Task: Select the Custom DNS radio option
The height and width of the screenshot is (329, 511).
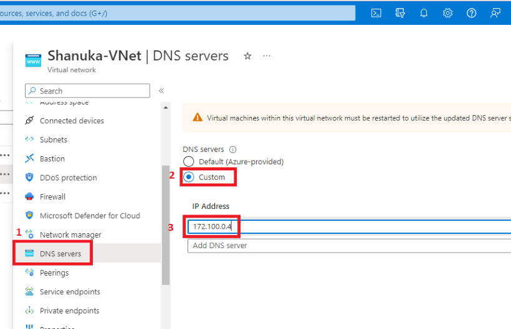Action: (x=188, y=177)
